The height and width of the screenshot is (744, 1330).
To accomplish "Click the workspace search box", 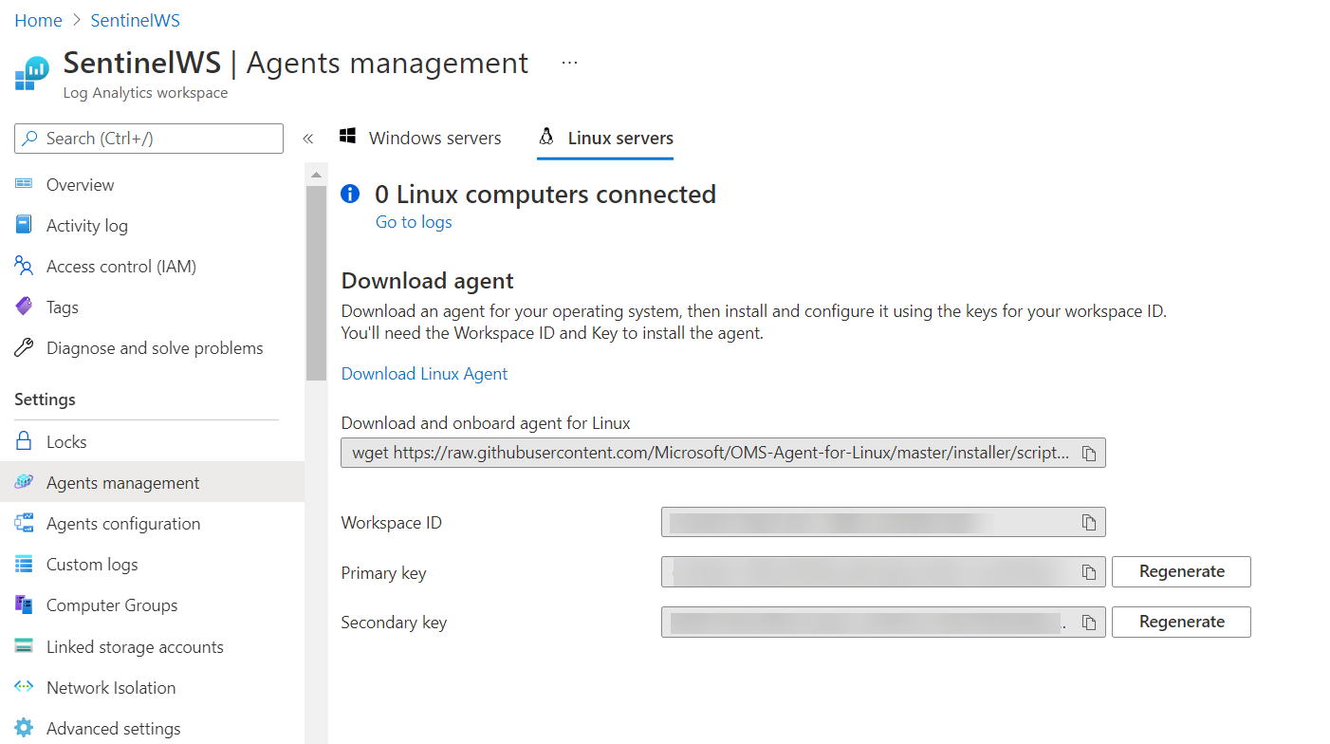I will point(148,139).
